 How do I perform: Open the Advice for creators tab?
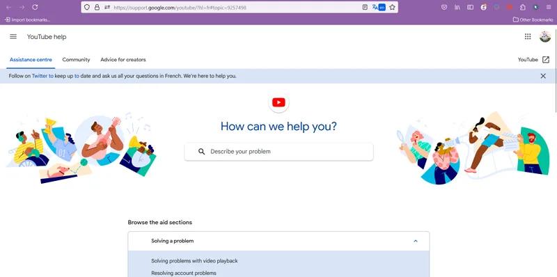pyautogui.click(x=123, y=60)
